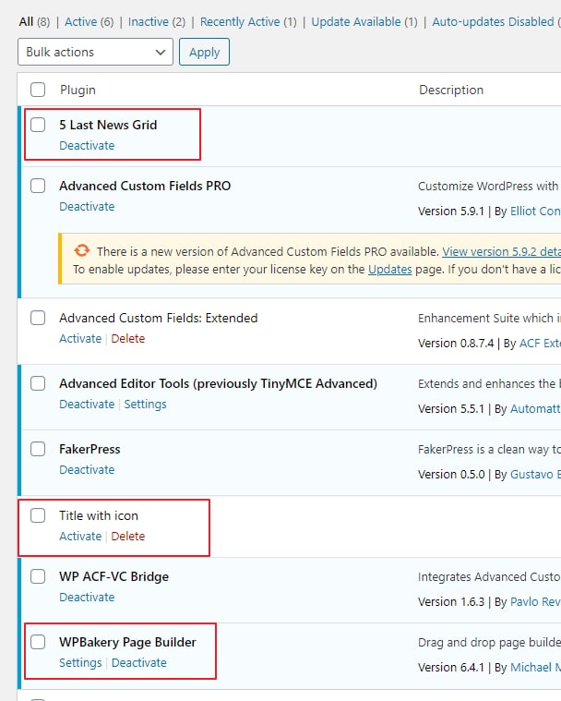
Task: Open Michael author link for WPBakery
Action: pos(535,667)
